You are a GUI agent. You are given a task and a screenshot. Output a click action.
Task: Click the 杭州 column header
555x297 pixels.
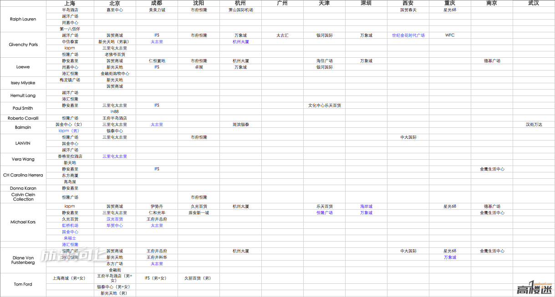click(x=240, y=3)
